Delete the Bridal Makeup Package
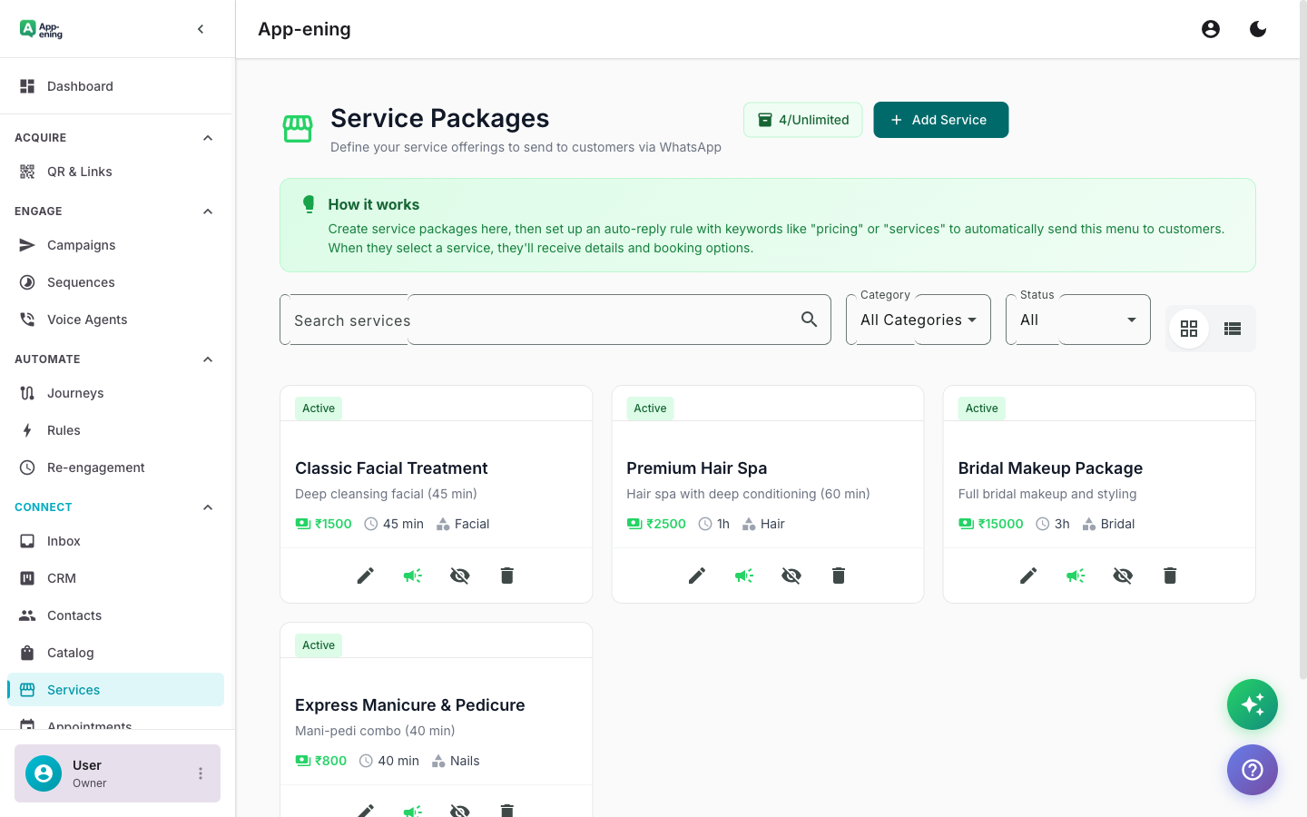This screenshot has width=1307, height=817. pos(1169,576)
